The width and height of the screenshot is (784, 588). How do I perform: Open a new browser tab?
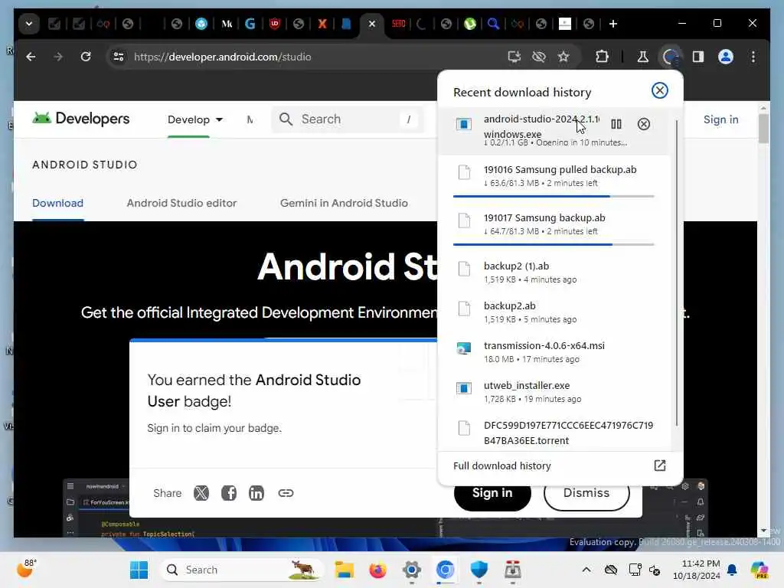click(613, 24)
